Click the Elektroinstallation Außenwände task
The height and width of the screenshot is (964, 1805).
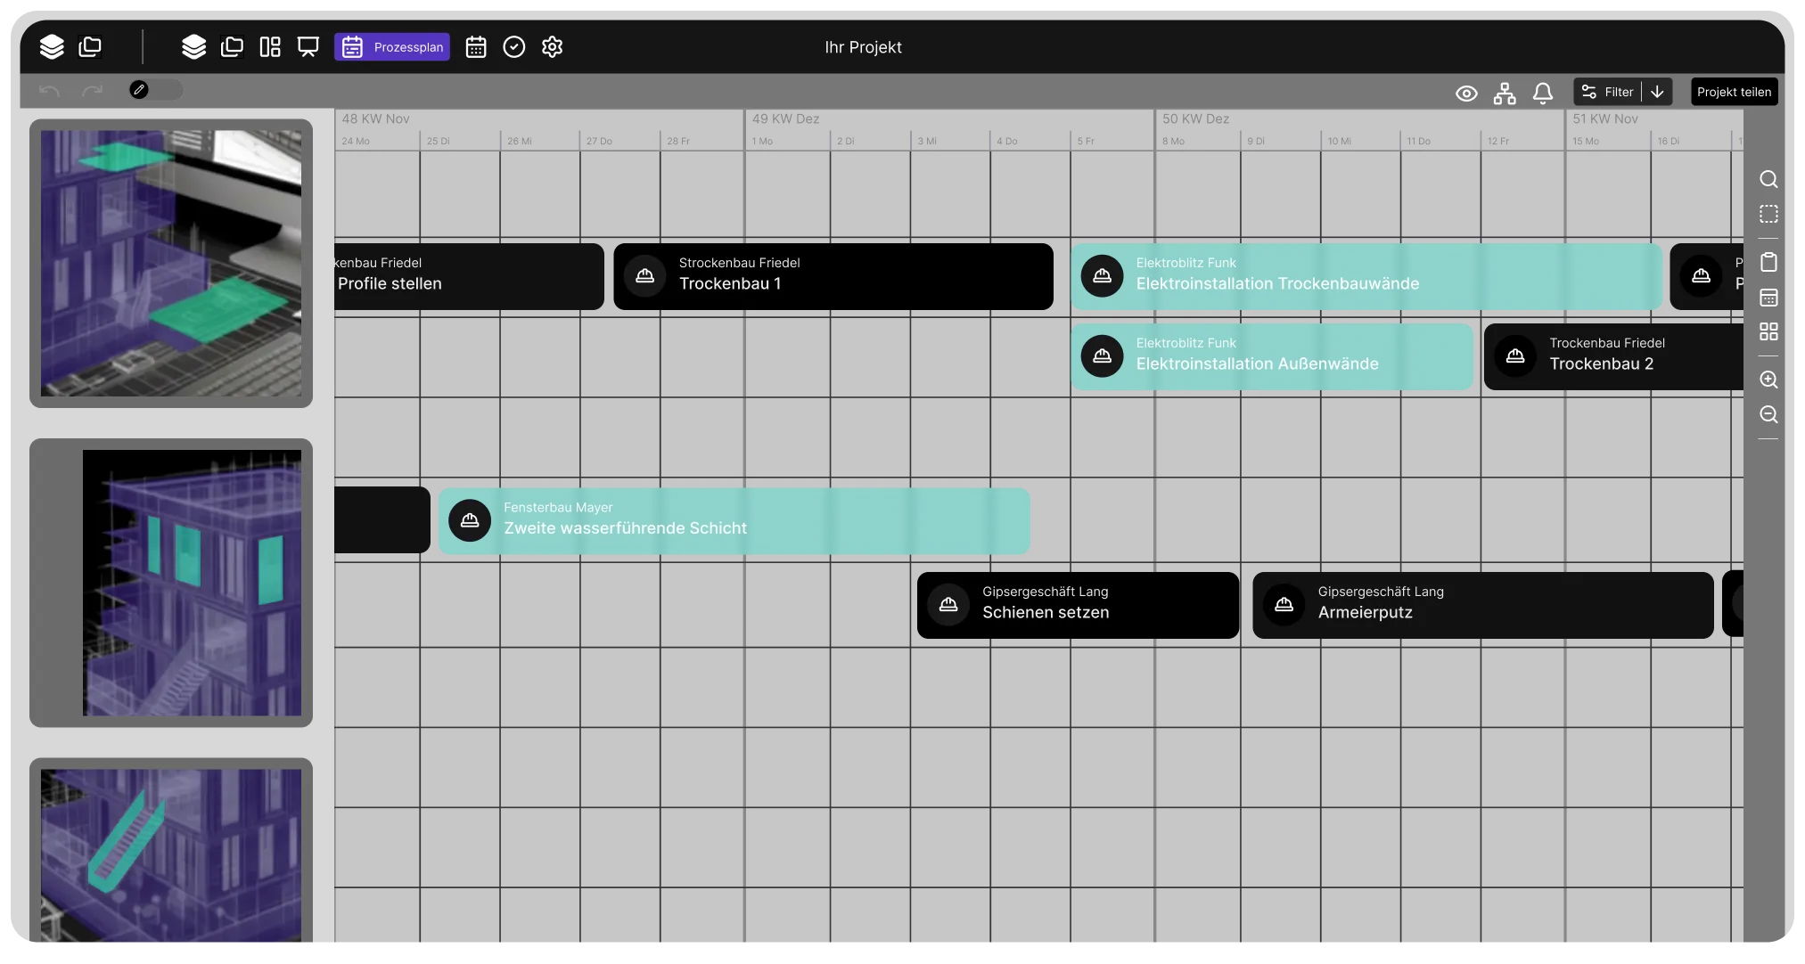tap(1271, 356)
